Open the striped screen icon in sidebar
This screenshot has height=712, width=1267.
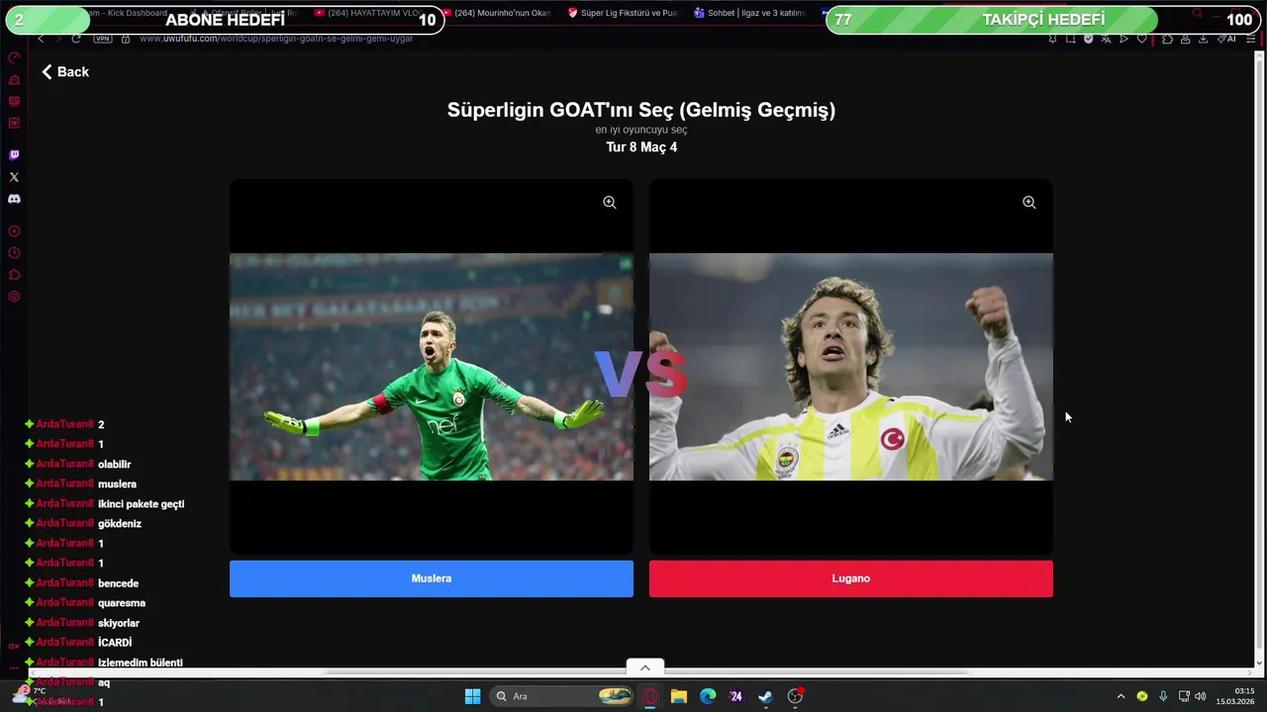[14, 101]
